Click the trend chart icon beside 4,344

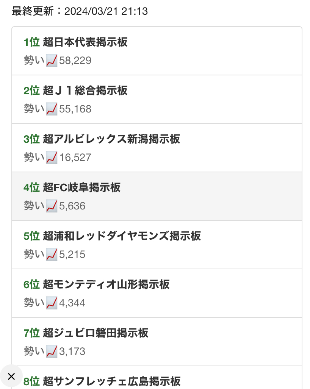click(52, 303)
